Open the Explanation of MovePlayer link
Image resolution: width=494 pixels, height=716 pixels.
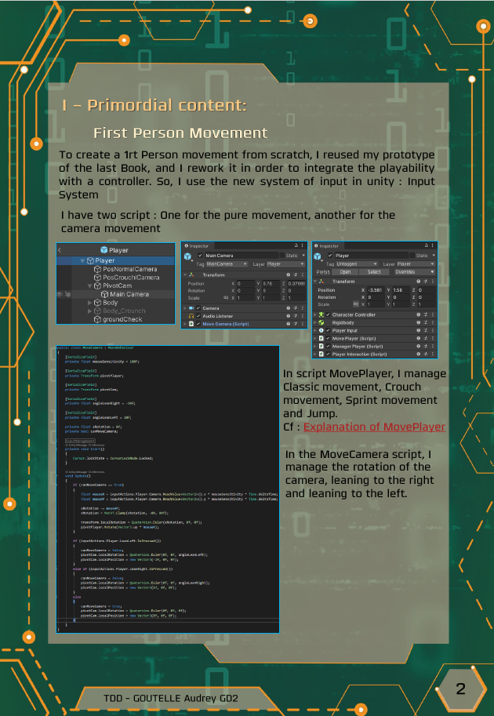[x=374, y=427]
